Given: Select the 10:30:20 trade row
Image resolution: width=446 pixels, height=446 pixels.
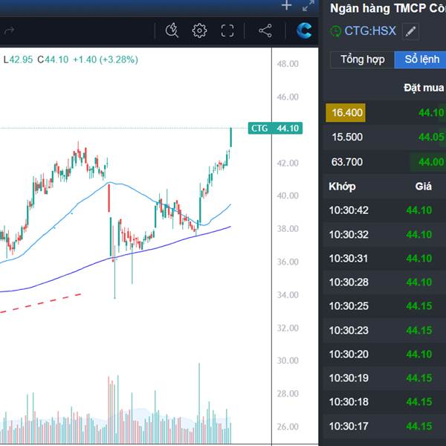Looking at the screenshot, I should tap(384, 354).
